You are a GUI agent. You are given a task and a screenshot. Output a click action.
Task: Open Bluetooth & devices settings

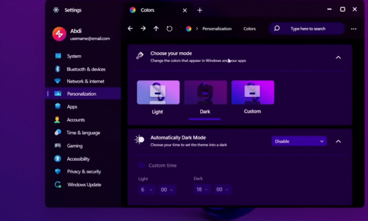tap(84, 69)
